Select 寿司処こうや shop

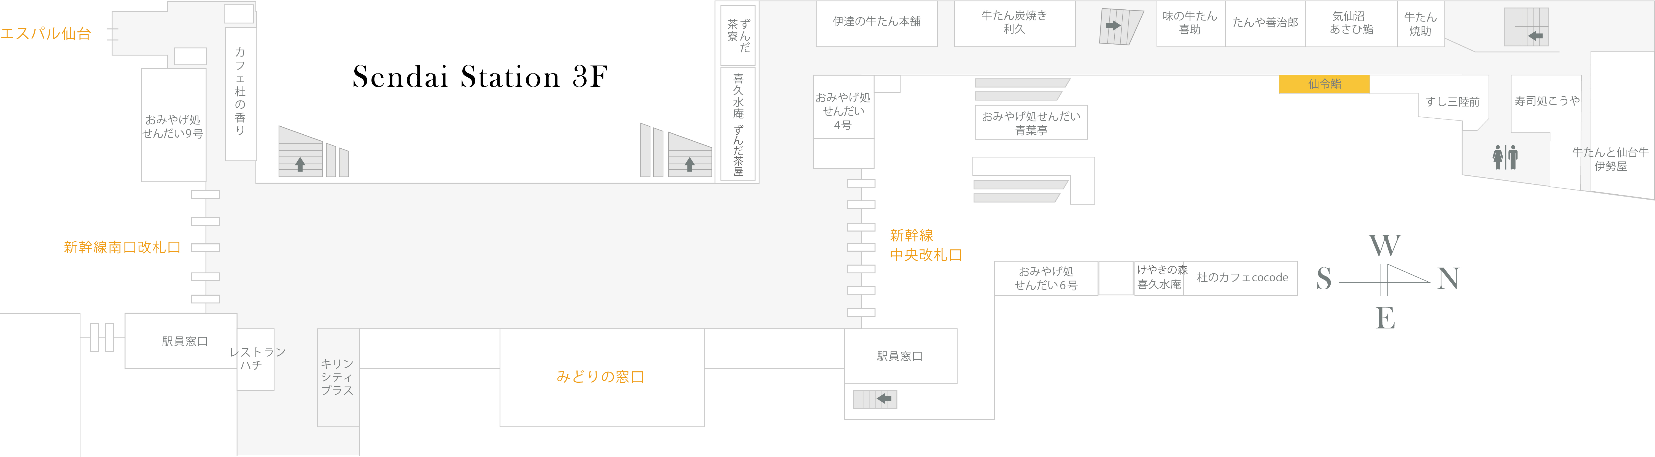[x=1546, y=101]
